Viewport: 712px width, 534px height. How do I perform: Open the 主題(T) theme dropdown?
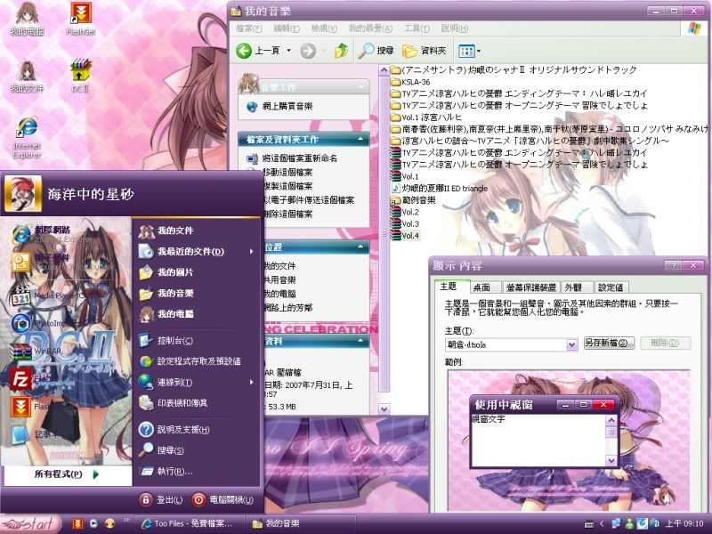point(571,345)
